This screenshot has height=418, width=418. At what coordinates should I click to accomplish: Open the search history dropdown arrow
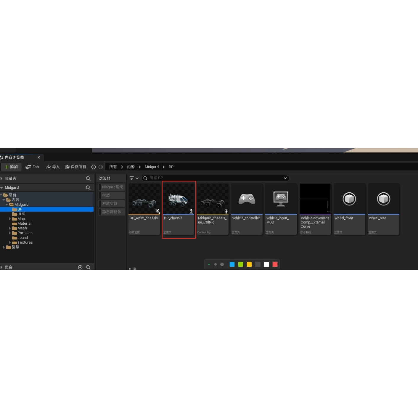(x=285, y=178)
